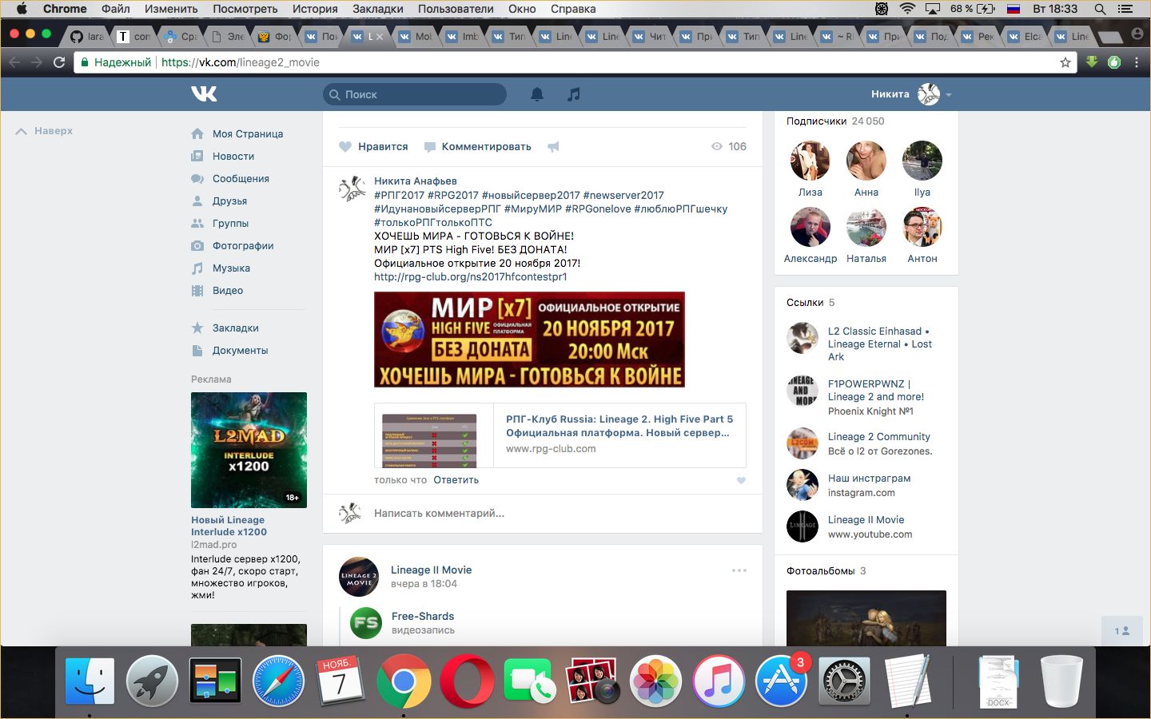
Task: Click the Spotlight search icon in menu bar
Action: click(x=1100, y=9)
